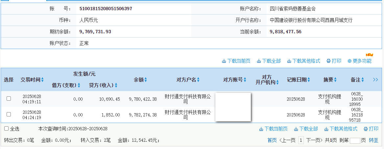Sort by 对方户名 column arrows
Screen dimensions: 384x149
coord(198,80)
